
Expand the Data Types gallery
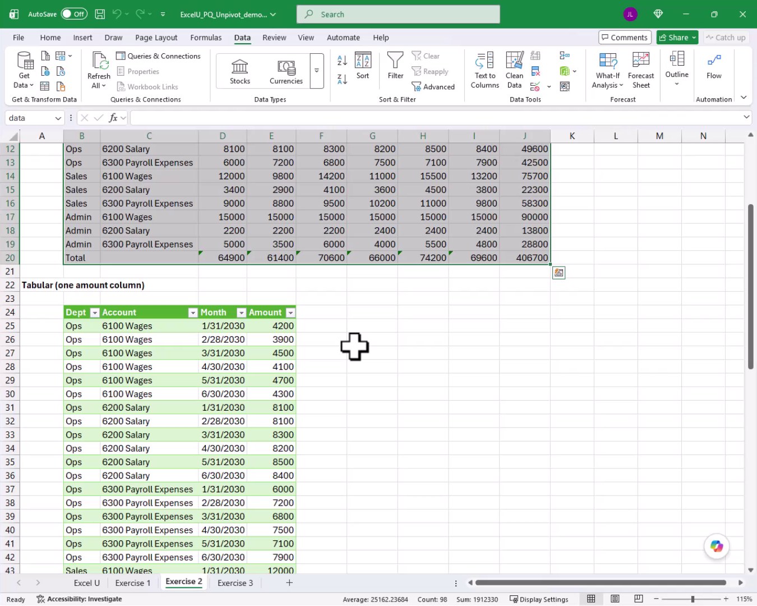(317, 71)
